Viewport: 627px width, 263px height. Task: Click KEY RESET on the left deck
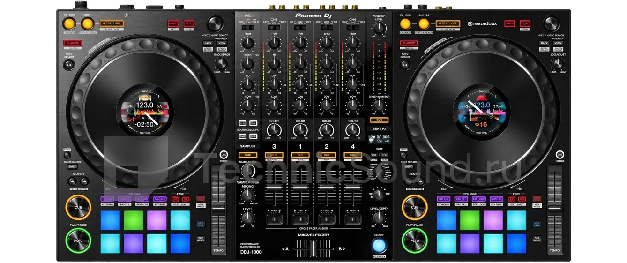pos(201,239)
